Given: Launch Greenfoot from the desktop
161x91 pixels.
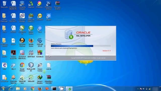Looking at the screenshot, I should 31,5.
